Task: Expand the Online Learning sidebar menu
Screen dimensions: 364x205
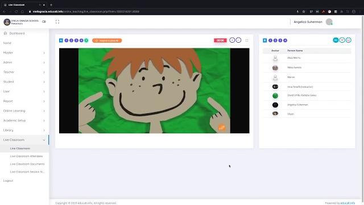Action: pyautogui.click(x=24, y=111)
